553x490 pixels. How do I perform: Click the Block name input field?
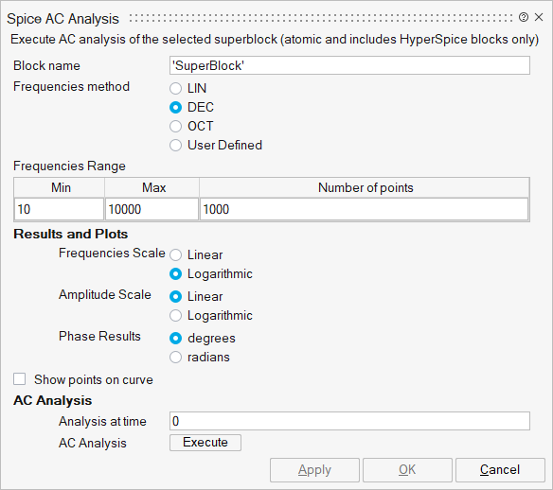coord(349,65)
